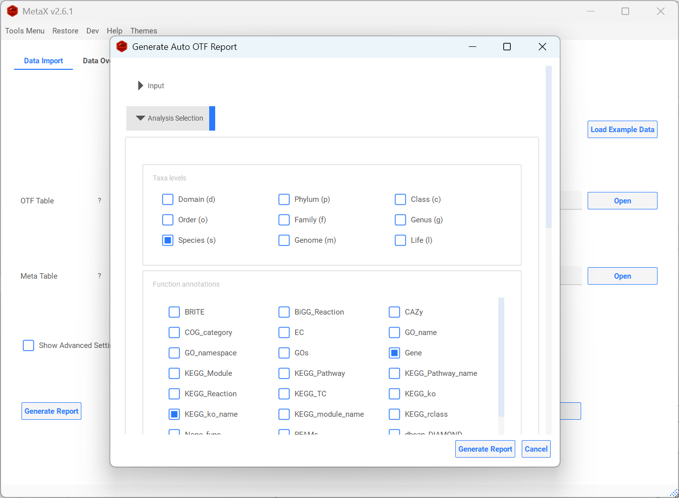The width and height of the screenshot is (679, 498).
Task: Click the Taxa levels group label
Action: pyautogui.click(x=169, y=178)
